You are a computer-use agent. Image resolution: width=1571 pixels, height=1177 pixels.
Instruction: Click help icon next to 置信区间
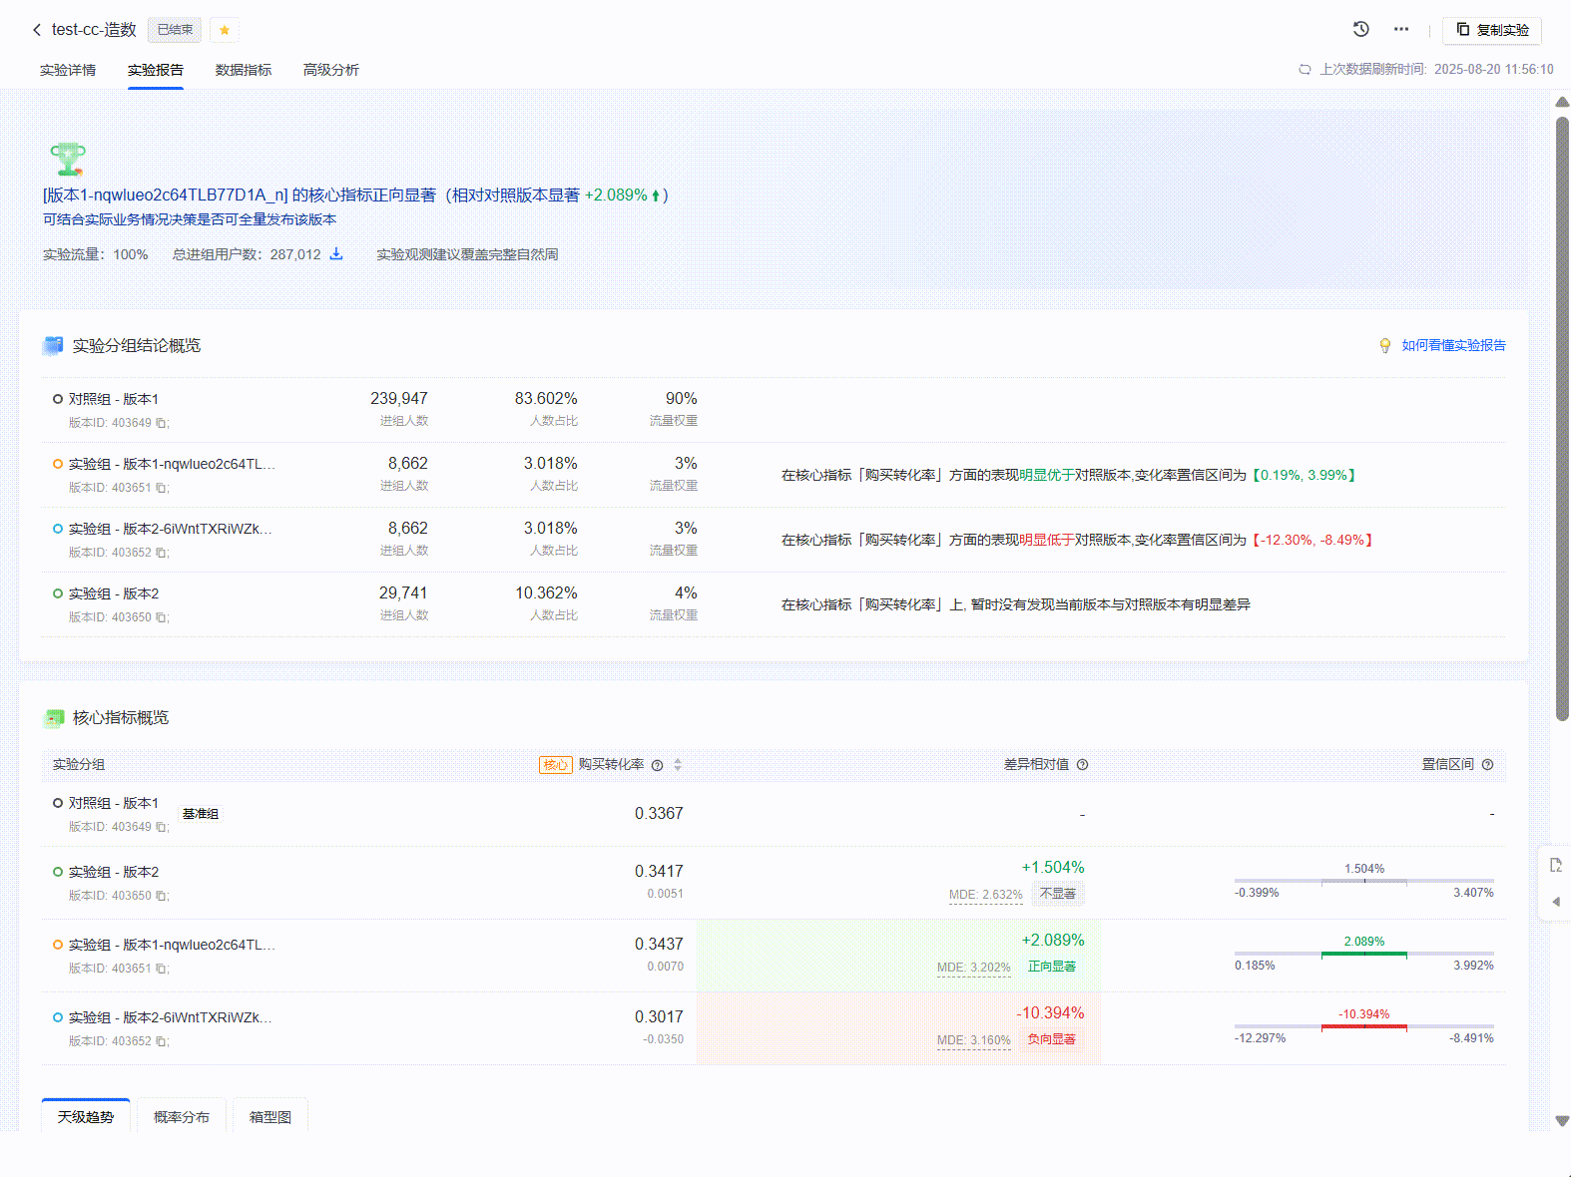point(1487,765)
